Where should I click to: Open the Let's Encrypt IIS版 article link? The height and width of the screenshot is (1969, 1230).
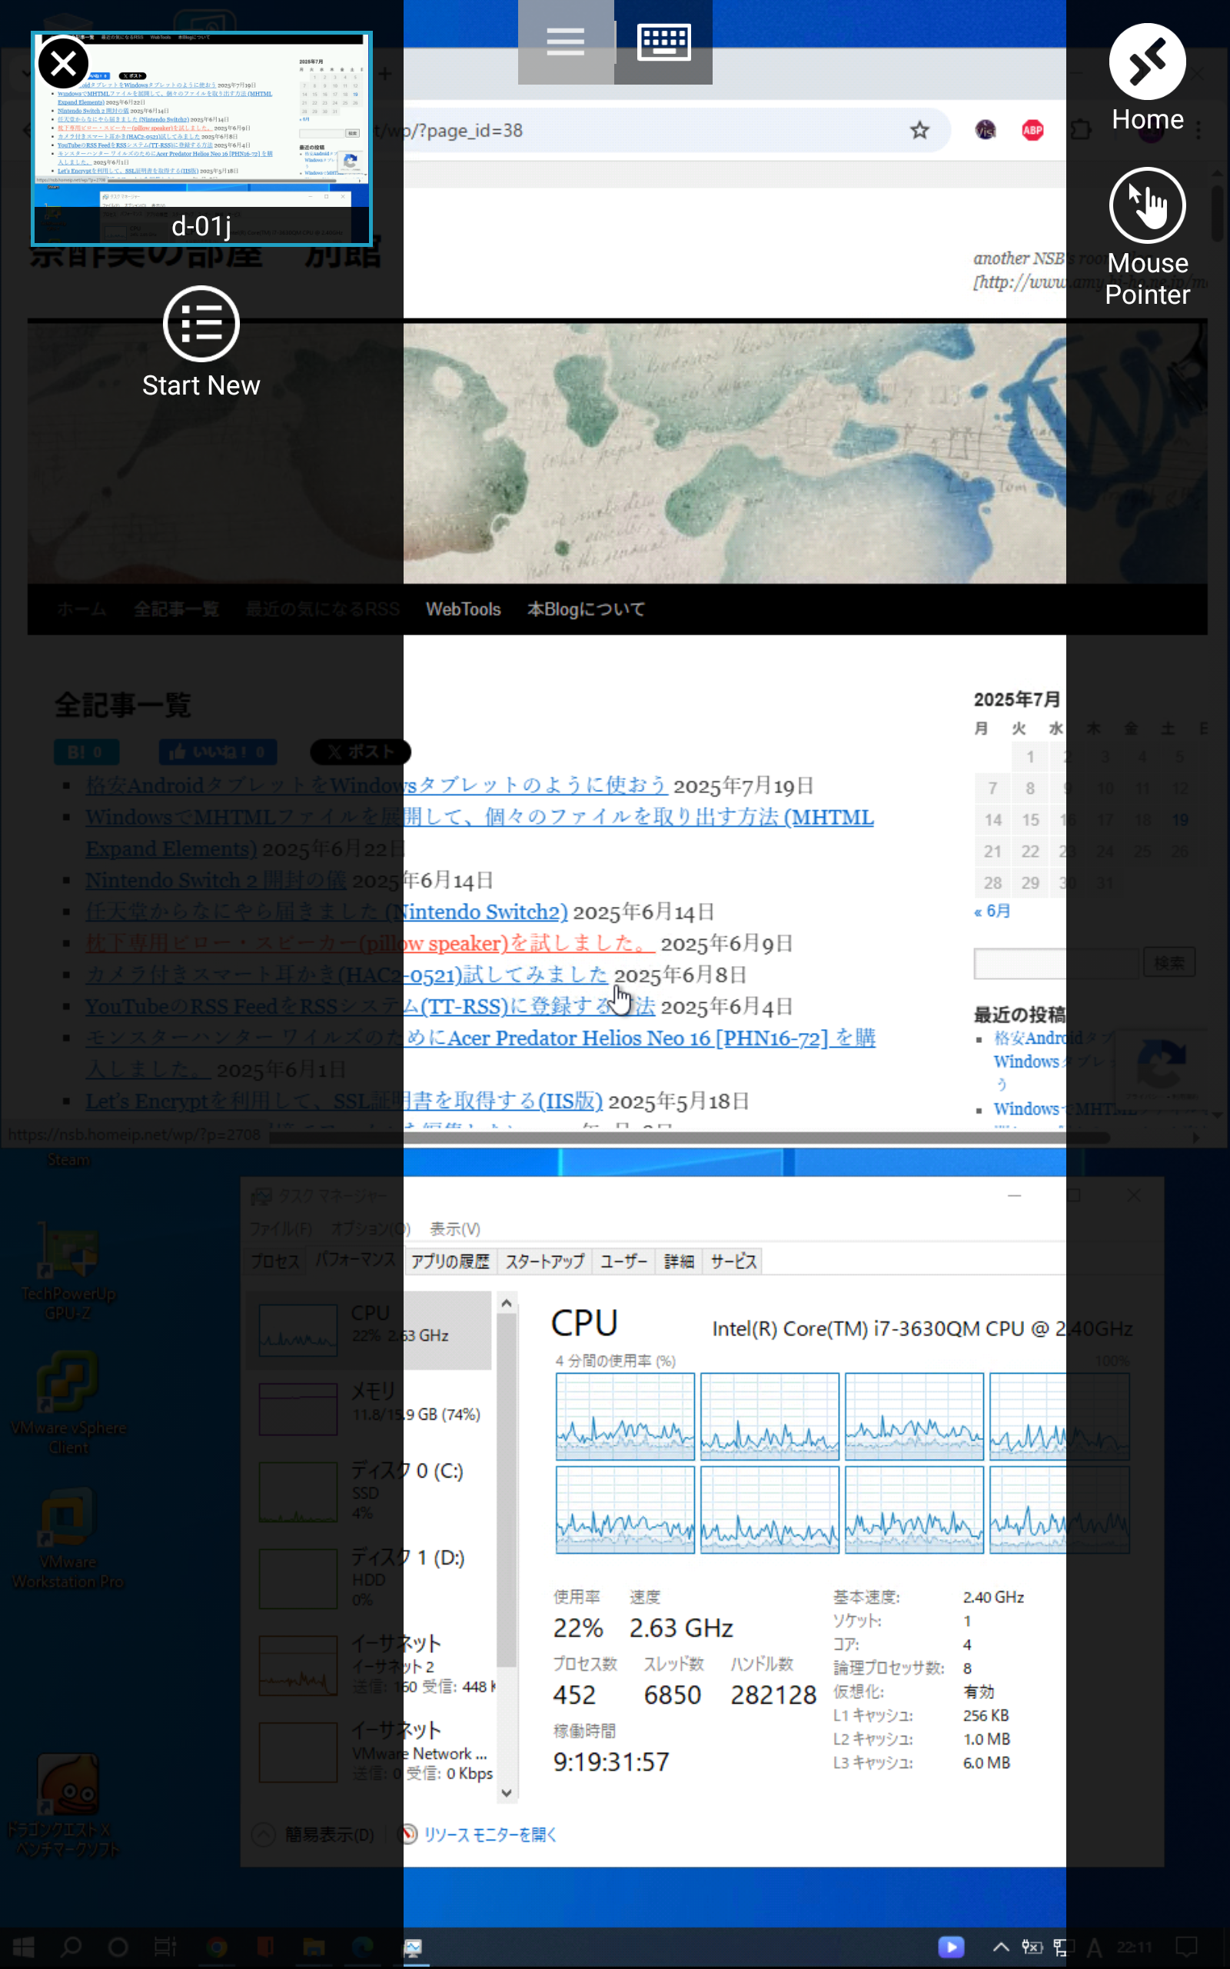[344, 1101]
